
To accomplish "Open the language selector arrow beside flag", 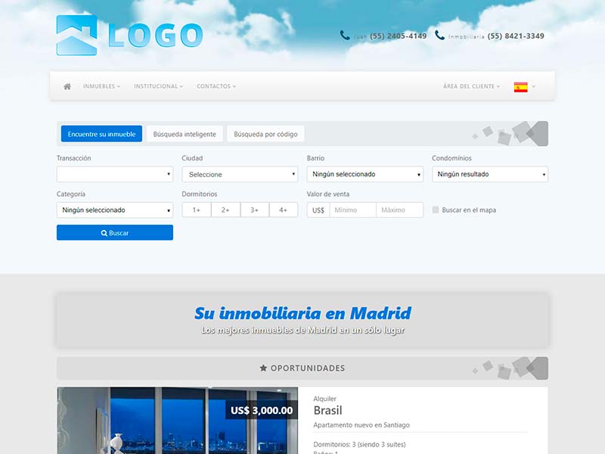I will [x=534, y=87].
